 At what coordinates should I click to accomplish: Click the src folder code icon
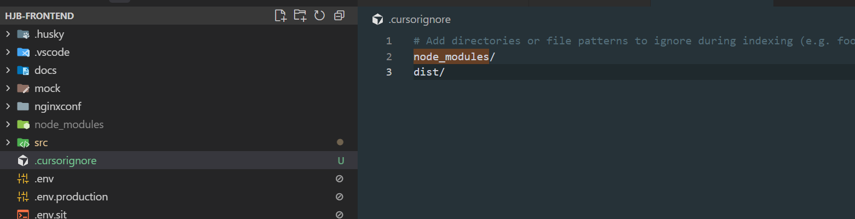tap(23, 143)
